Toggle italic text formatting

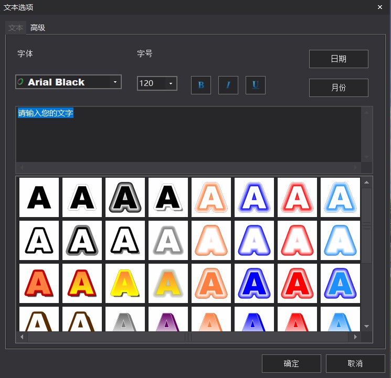pos(228,85)
